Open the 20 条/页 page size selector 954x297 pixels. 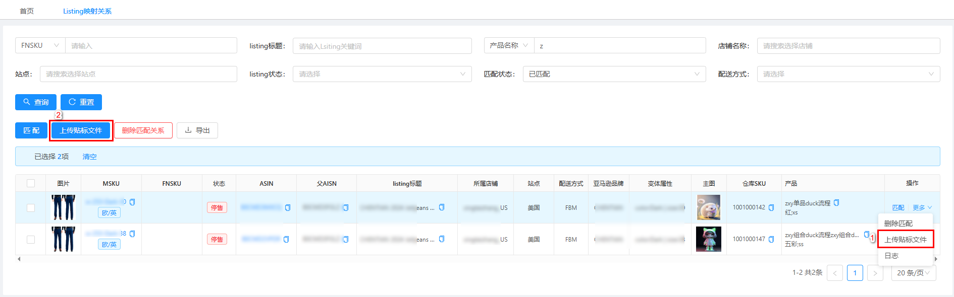(913, 273)
